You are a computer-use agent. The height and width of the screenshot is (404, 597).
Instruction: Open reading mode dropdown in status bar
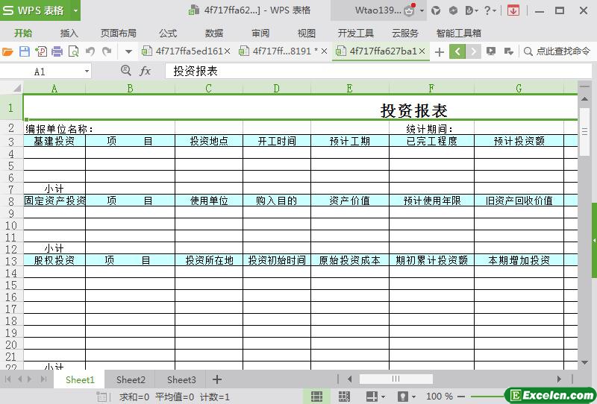[383, 397]
